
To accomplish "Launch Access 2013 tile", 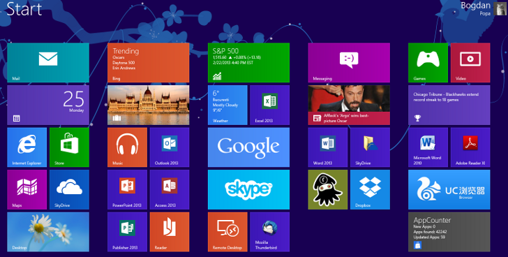I will [x=170, y=189].
